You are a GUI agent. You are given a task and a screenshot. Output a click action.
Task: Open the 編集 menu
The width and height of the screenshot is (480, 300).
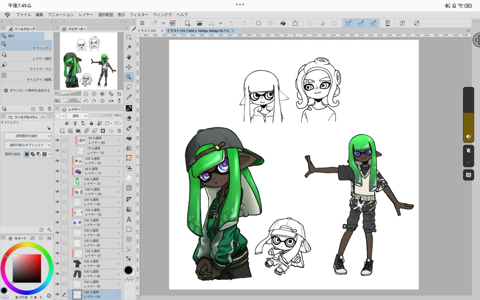[39, 14]
